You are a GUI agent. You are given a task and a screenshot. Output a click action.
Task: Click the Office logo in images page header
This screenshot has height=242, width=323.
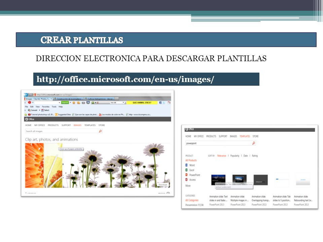30,119
